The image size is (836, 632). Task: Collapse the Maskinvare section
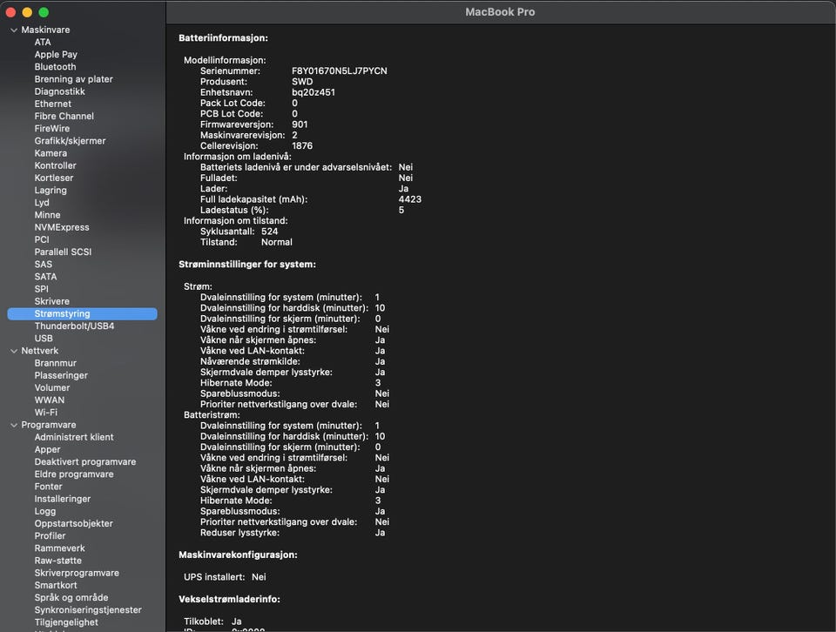click(x=14, y=30)
